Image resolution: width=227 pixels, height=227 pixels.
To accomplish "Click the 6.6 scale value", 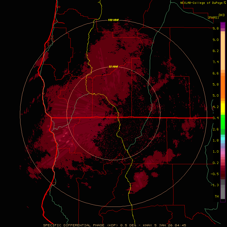I will (216, 73).
